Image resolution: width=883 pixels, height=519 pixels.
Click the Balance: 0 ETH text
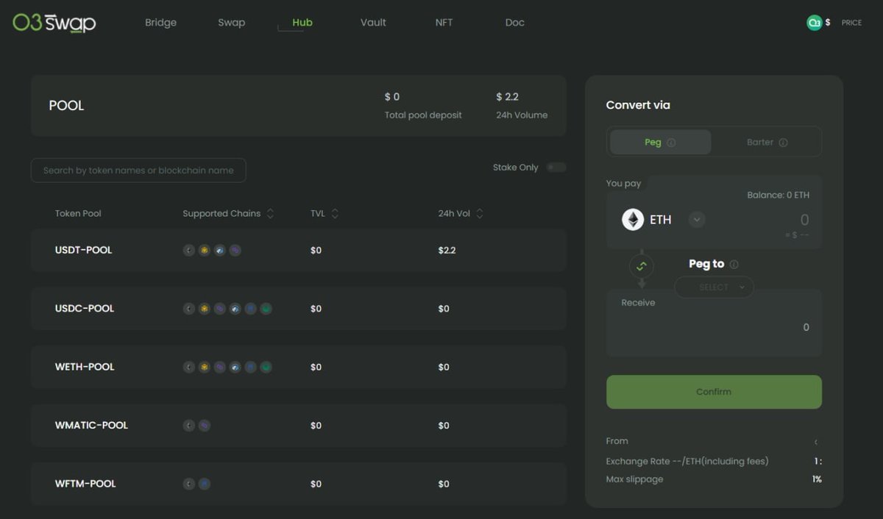(778, 195)
